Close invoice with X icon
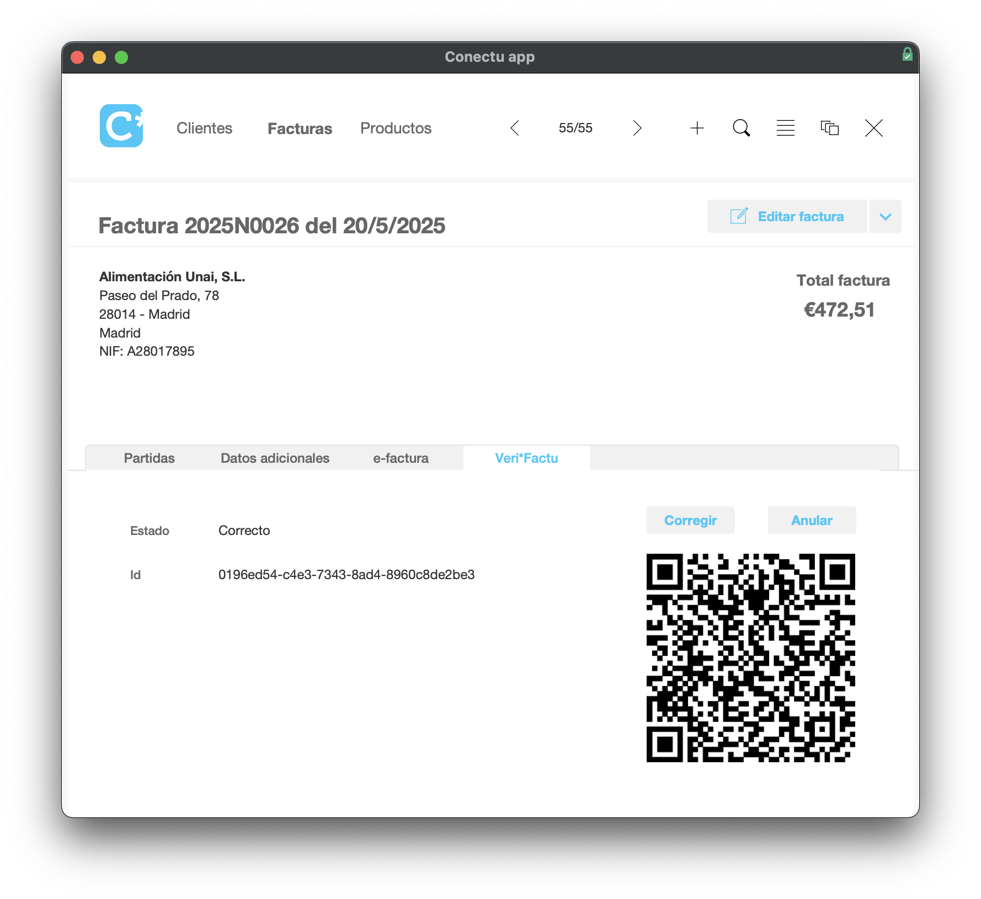 click(874, 128)
